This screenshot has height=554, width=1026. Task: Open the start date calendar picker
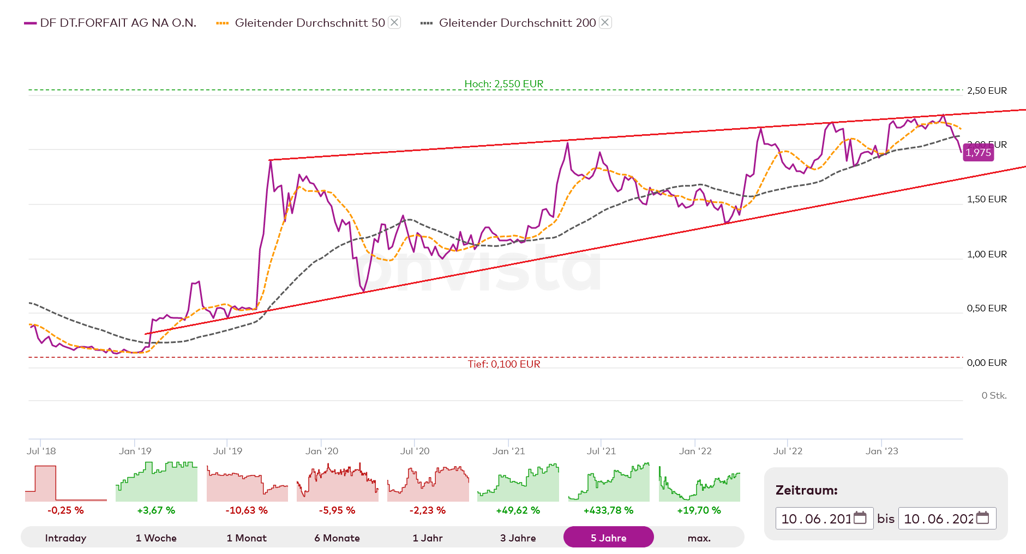point(861,518)
